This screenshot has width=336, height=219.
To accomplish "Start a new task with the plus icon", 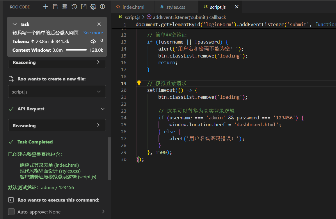I will point(46,7).
